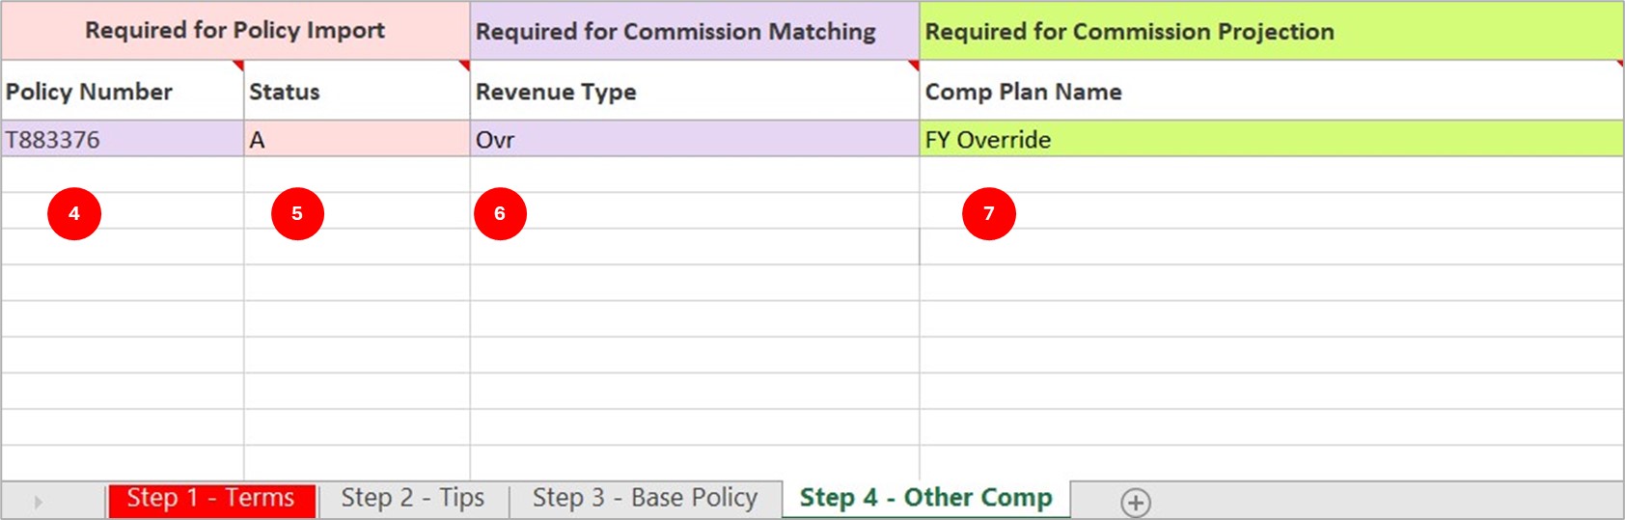
Task: Select the Policy Number header cell
Action: click(123, 91)
